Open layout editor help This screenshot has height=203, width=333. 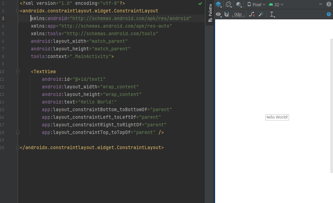click(329, 14)
